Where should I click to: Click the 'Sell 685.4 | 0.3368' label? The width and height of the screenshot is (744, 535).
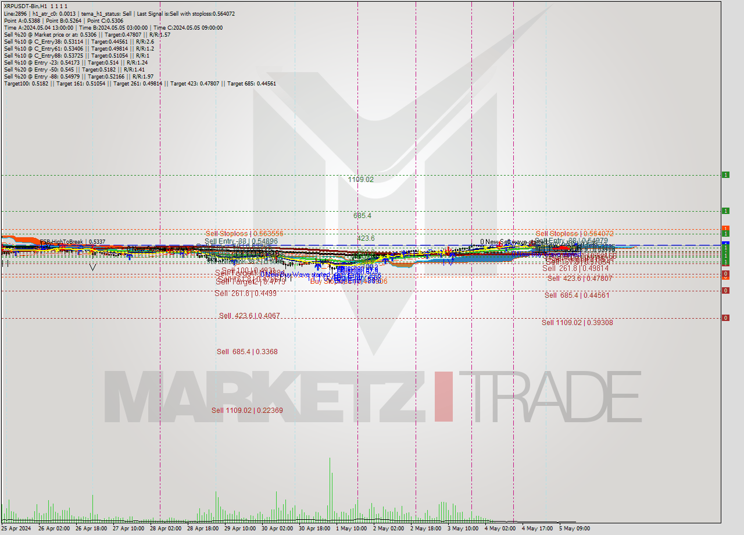point(247,351)
